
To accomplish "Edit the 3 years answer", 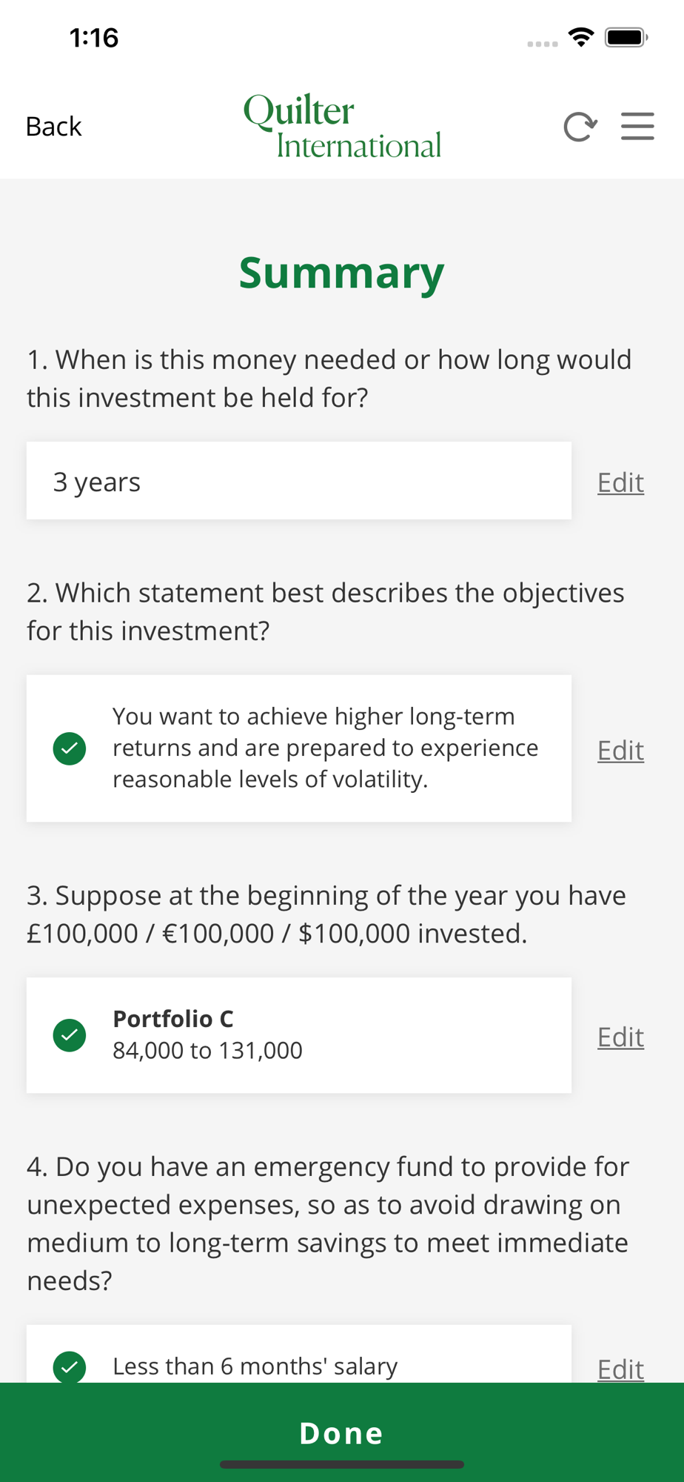I will pos(620,482).
